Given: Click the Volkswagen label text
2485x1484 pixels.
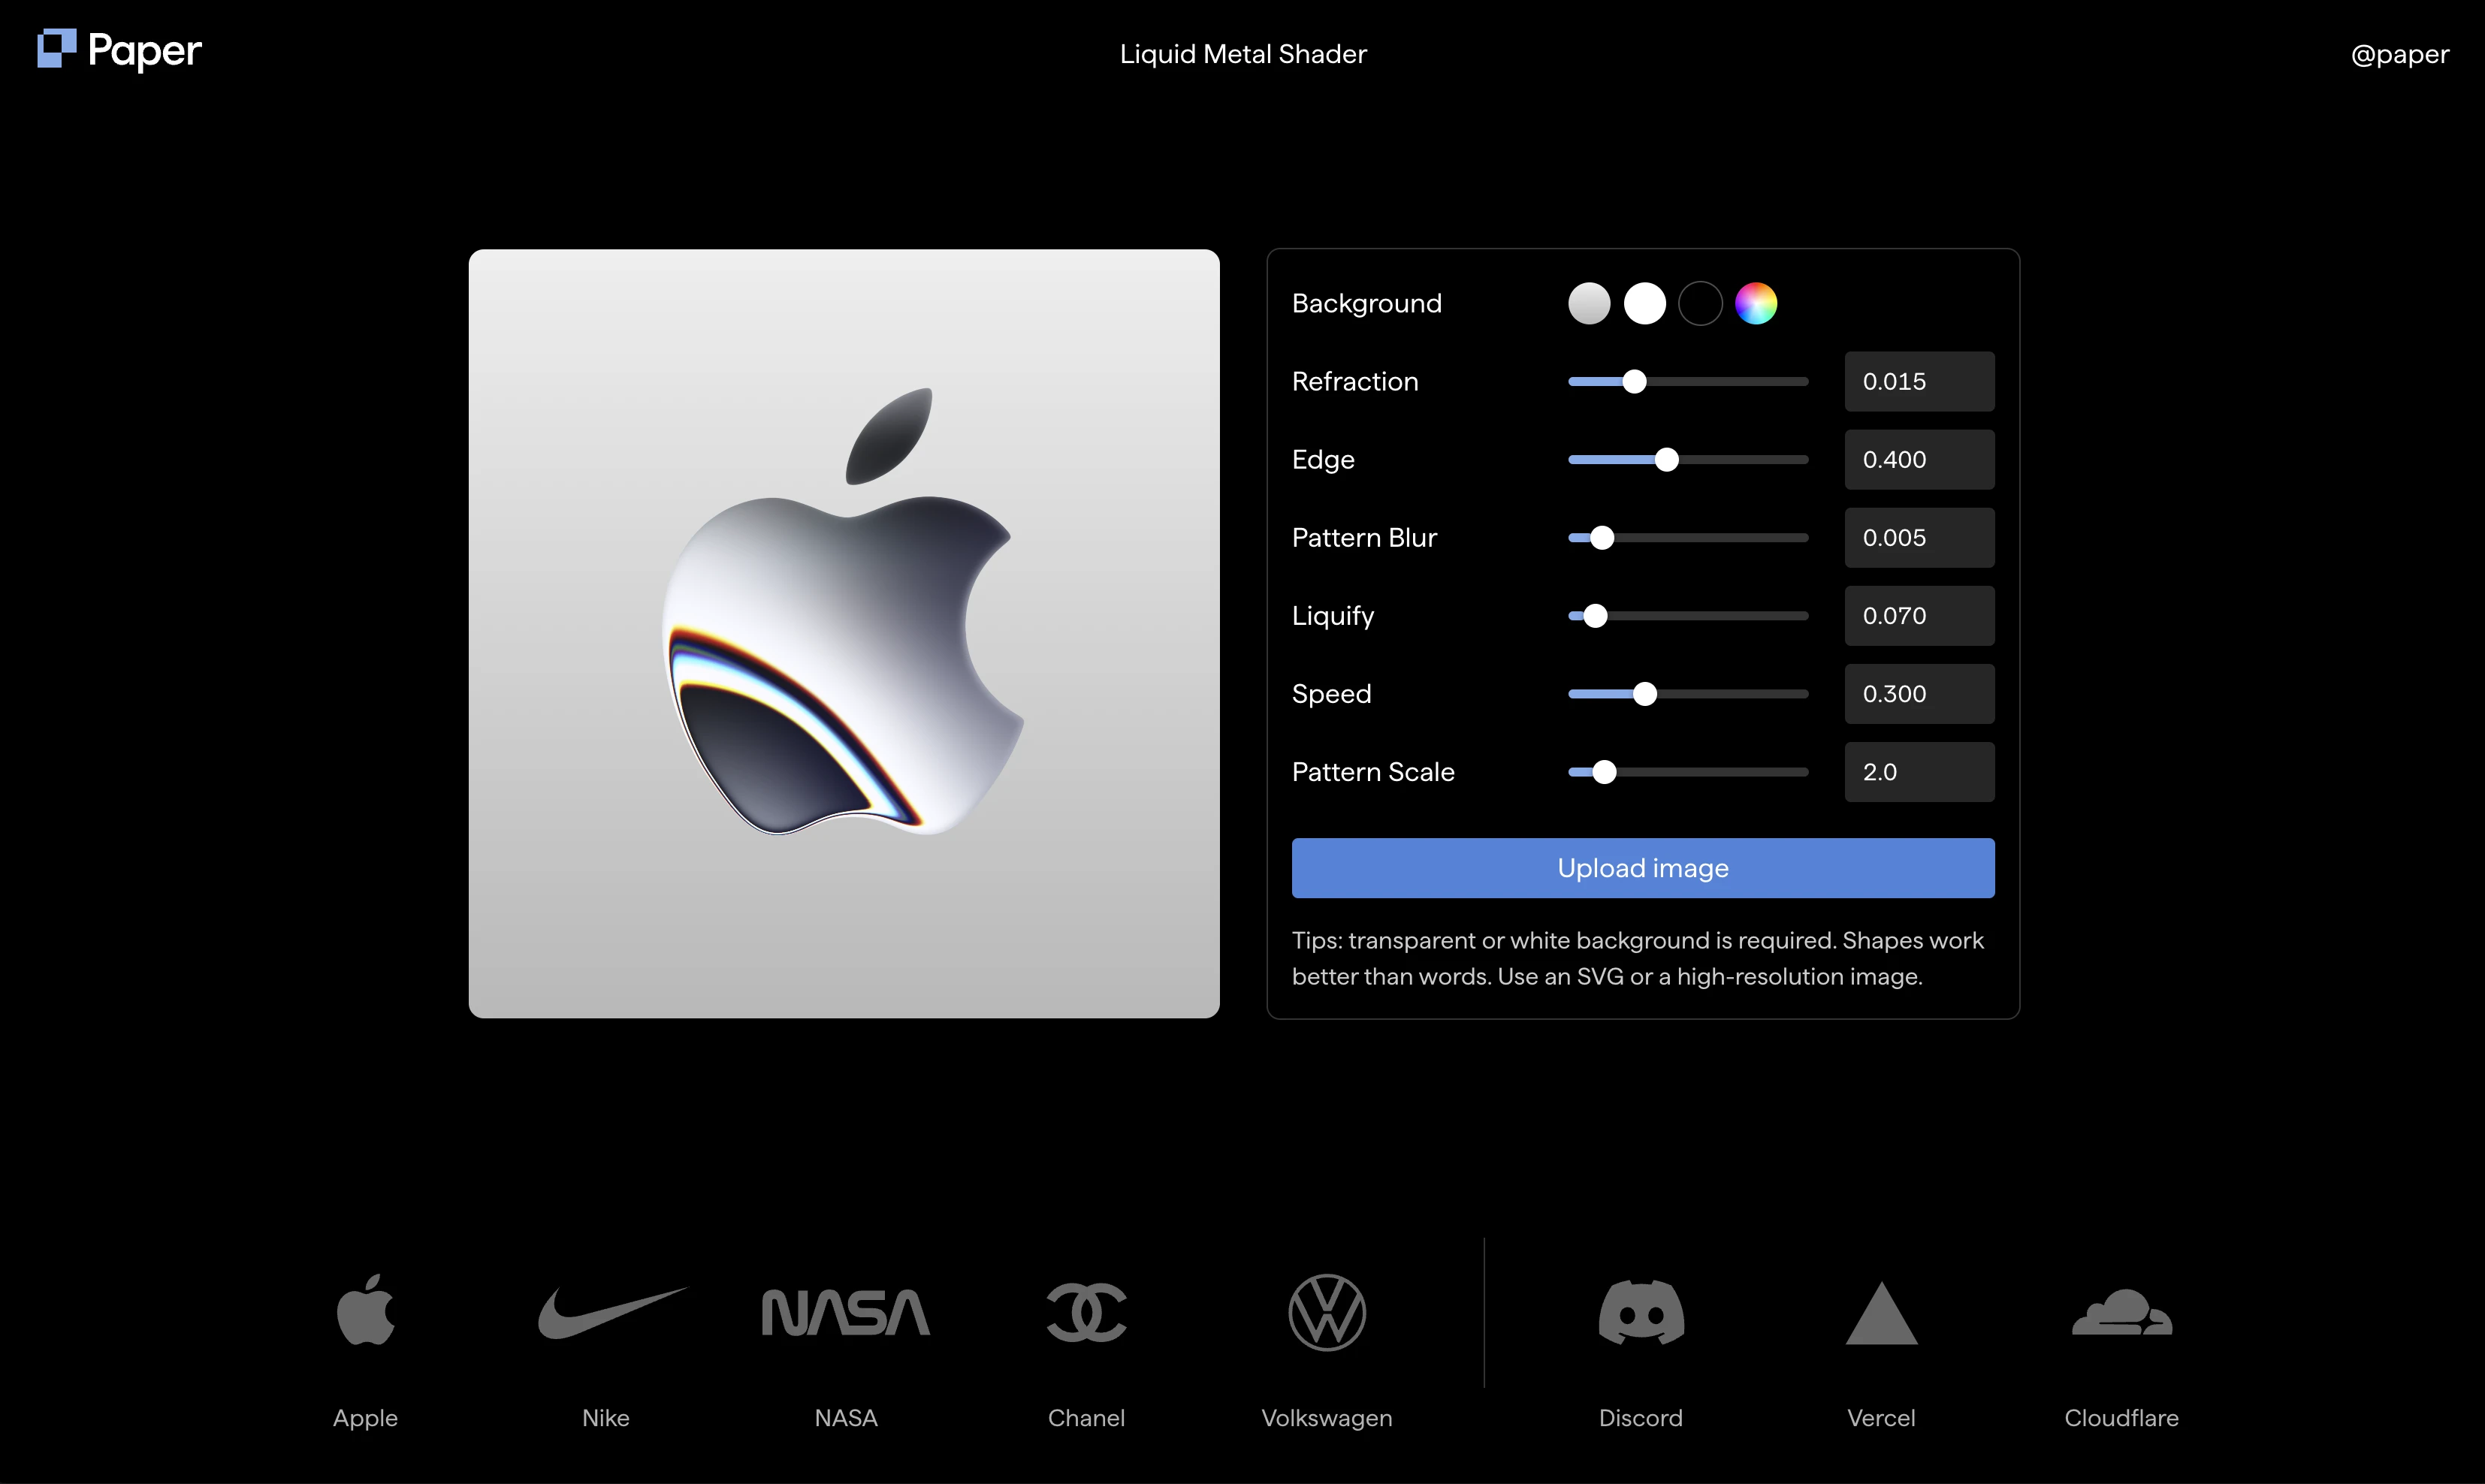Looking at the screenshot, I should tap(1327, 1417).
